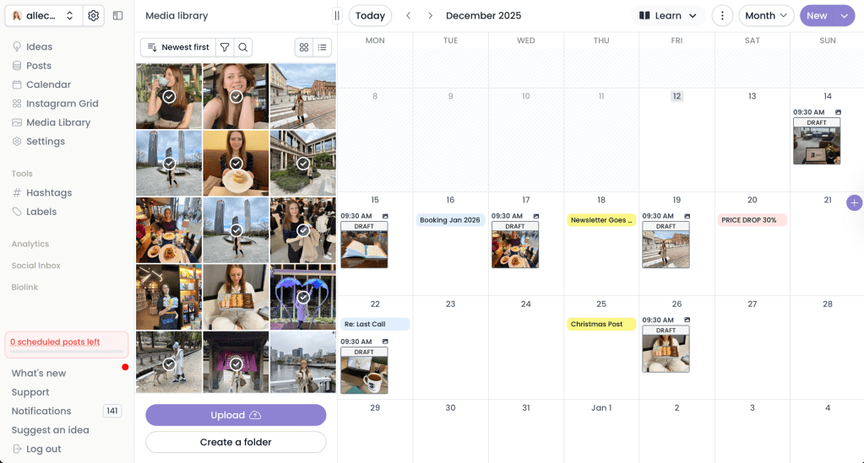Open Christmas Post yellow label
Viewport: 864px width, 463px height.
coord(601,324)
